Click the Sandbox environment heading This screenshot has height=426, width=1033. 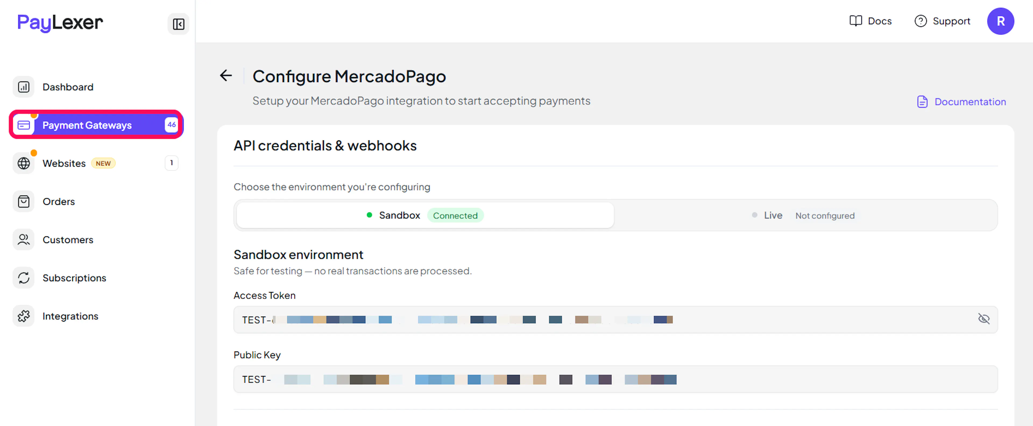pos(298,254)
